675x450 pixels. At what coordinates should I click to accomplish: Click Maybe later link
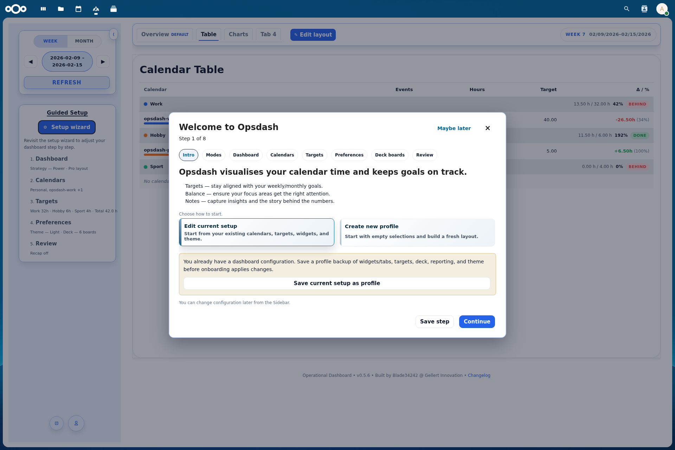(454, 128)
